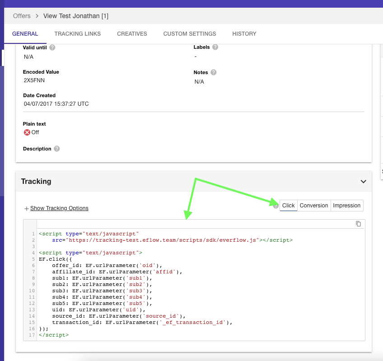This screenshot has height=361, width=383.
Task: View the History tab
Action: [x=244, y=34]
